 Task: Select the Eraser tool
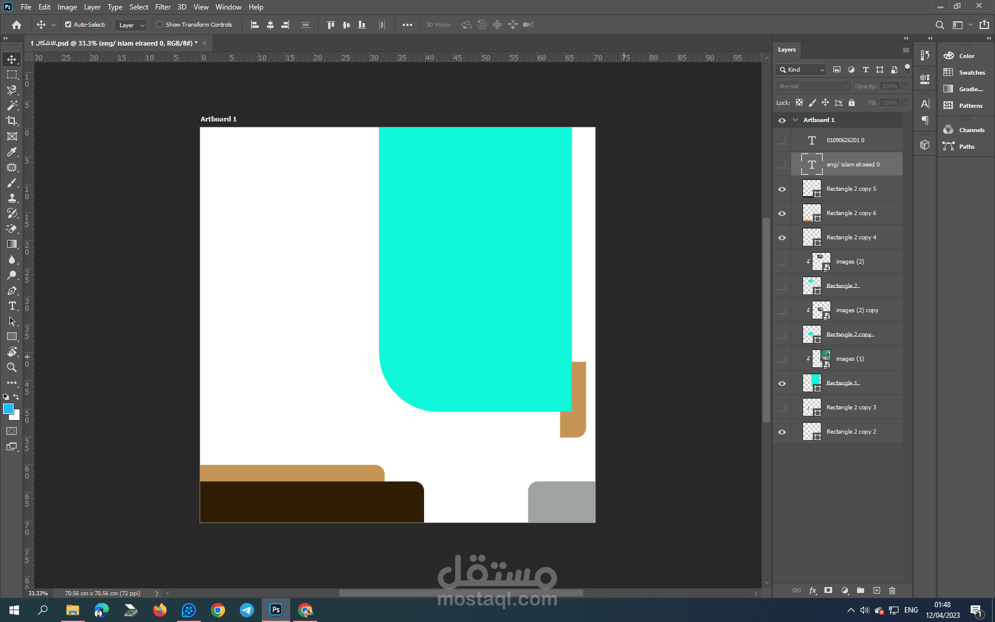(12, 229)
